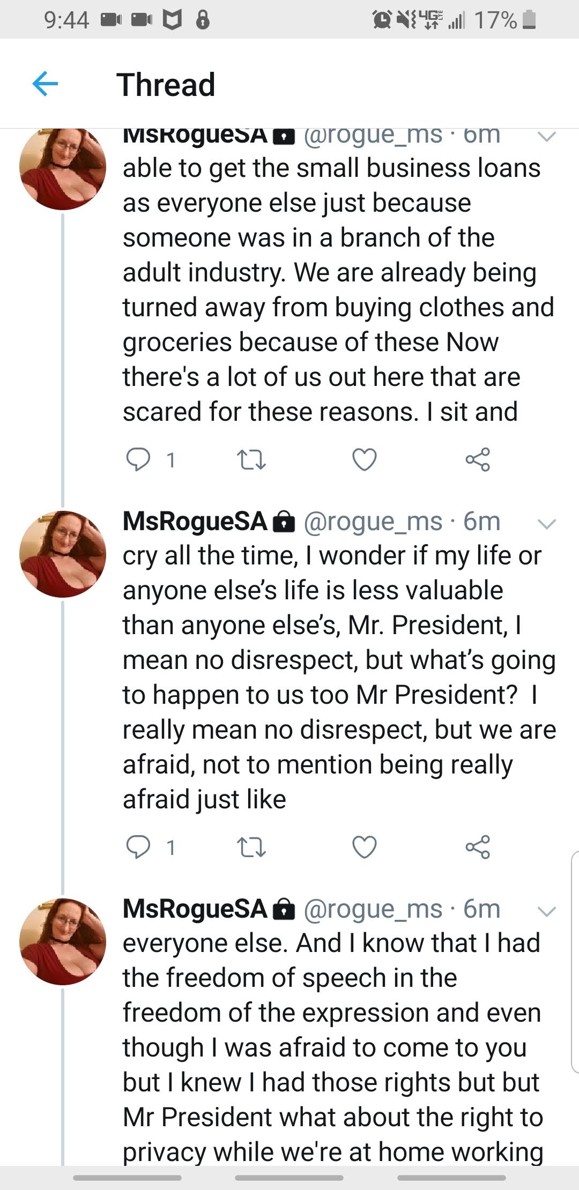Image resolution: width=579 pixels, height=1190 pixels.
Task: Expand the chevron menu on the third tweet
Action: point(546,911)
